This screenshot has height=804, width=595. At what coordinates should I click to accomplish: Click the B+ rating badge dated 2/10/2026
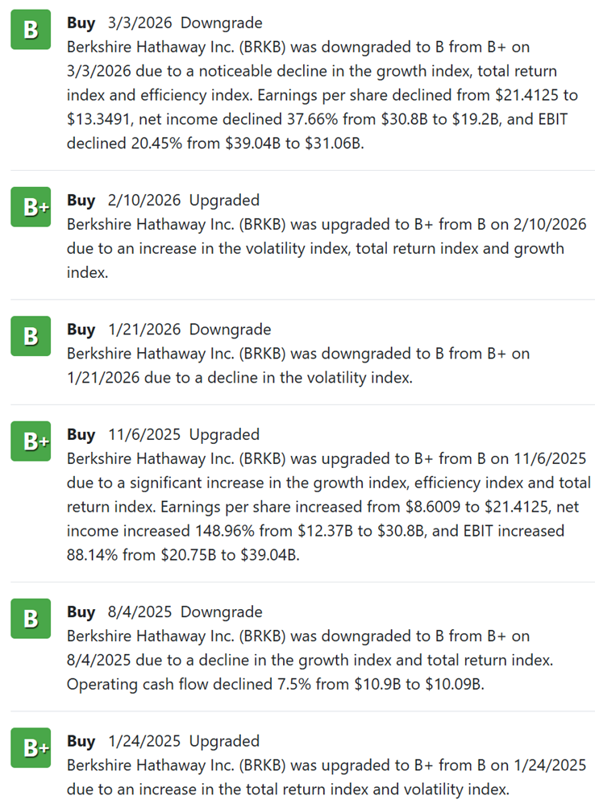[31, 207]
